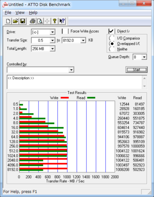The width and height of the screenshot is (154, 197).
Task: Click write value 1008208
Action: pyautogui.click(x=122, y=170)
